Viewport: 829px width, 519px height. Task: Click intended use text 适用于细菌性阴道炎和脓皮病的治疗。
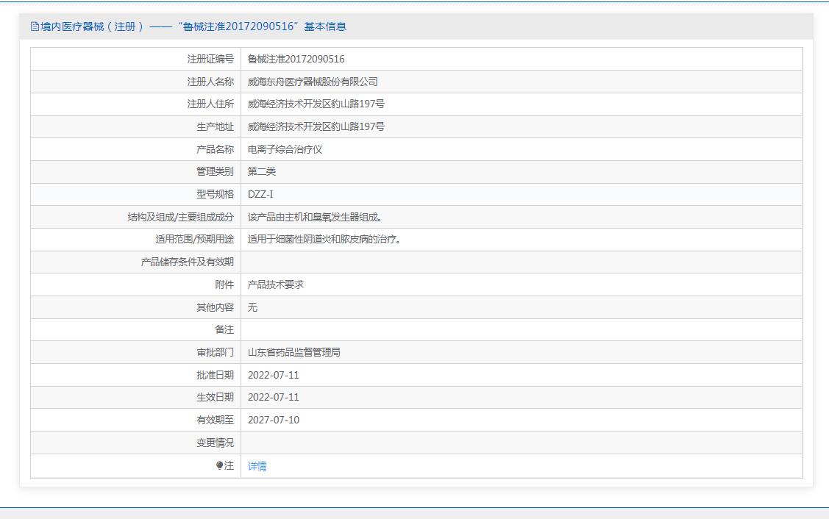(324, 240)
